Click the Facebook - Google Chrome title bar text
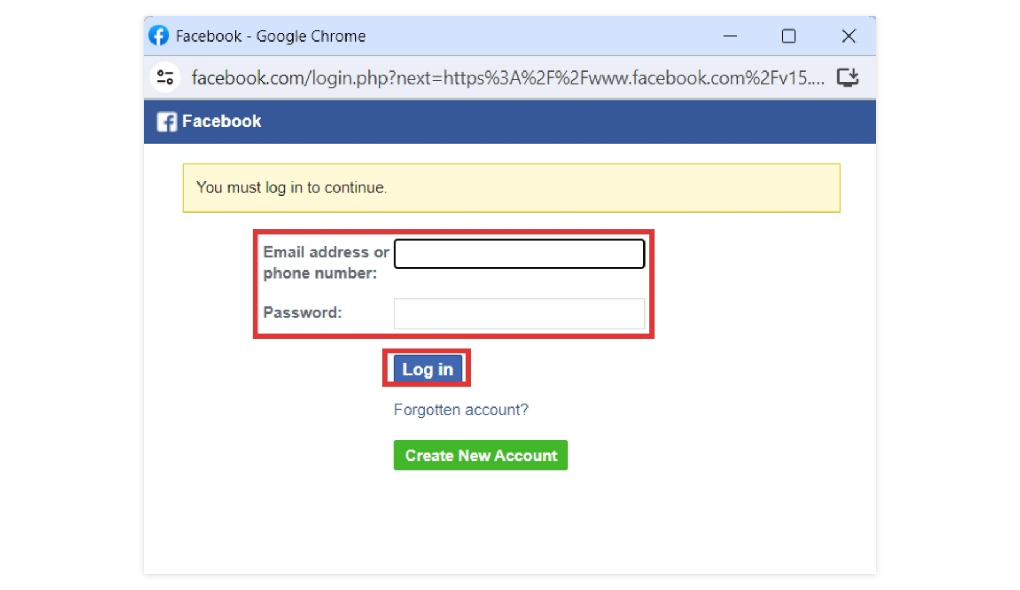Image resolution: width=1020 pixels, height=590 pixels. click(270, 35)
